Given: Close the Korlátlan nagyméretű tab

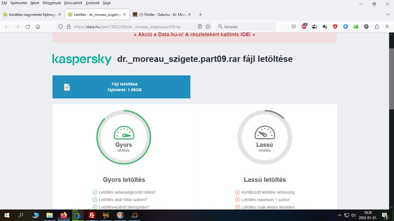Looking at the screenshot, I should click(60, 14).
